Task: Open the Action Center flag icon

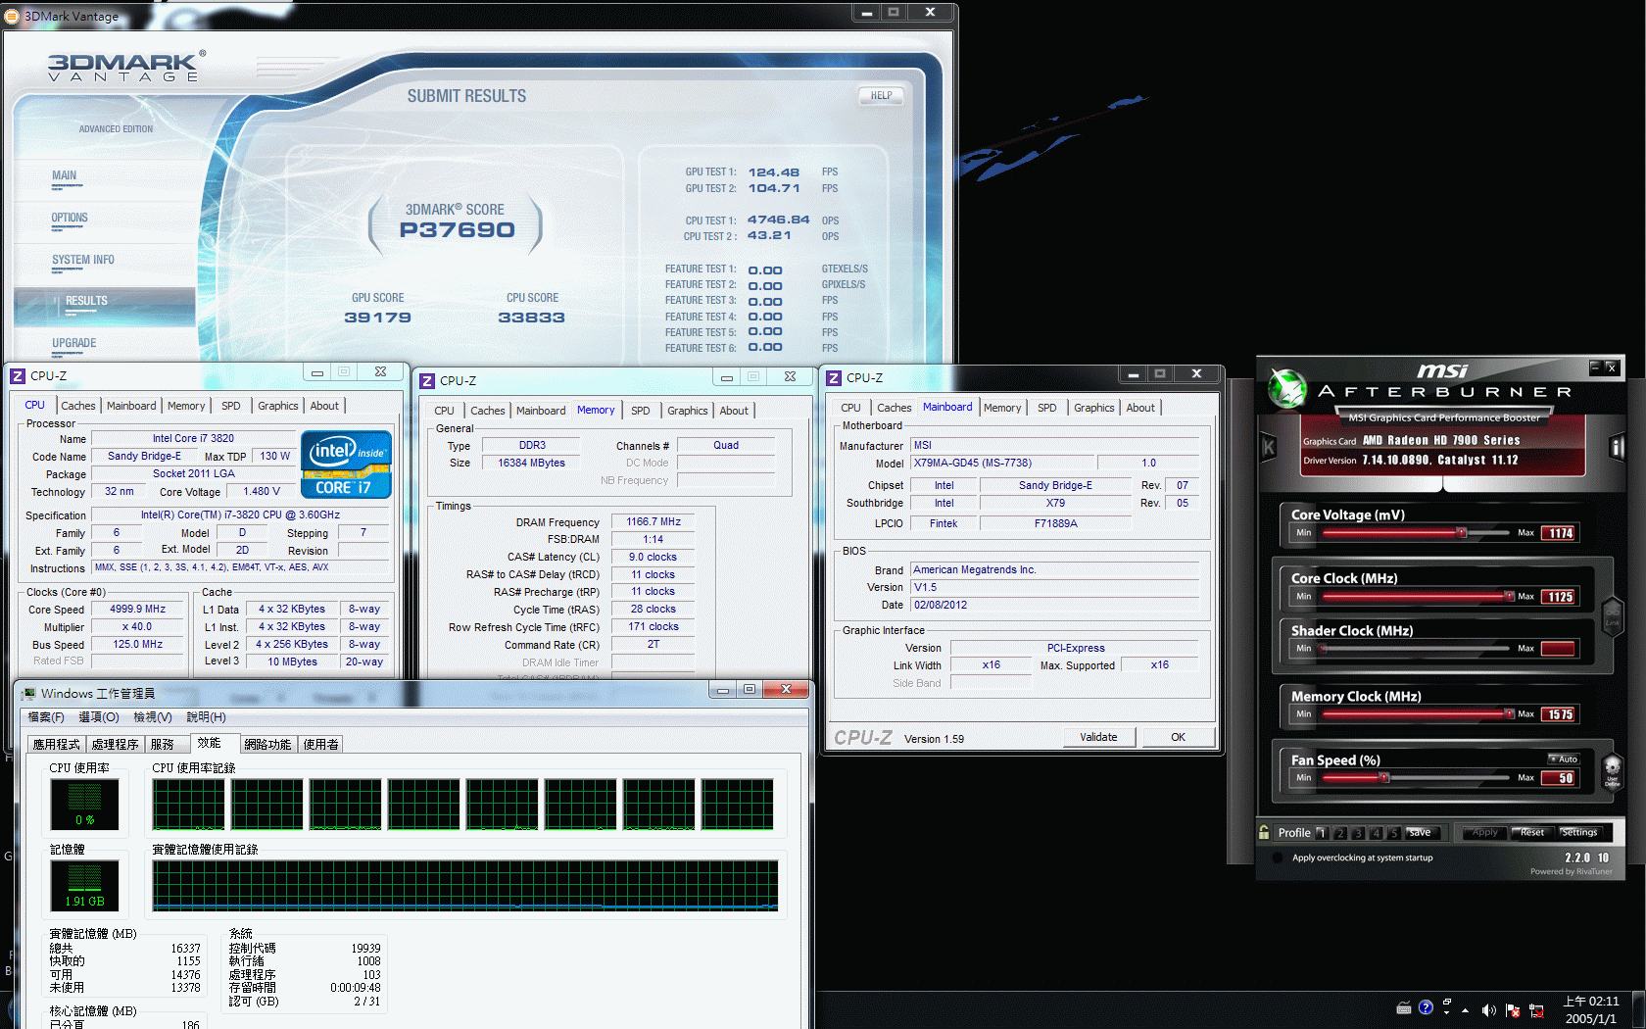Action: (1513, 1010)
